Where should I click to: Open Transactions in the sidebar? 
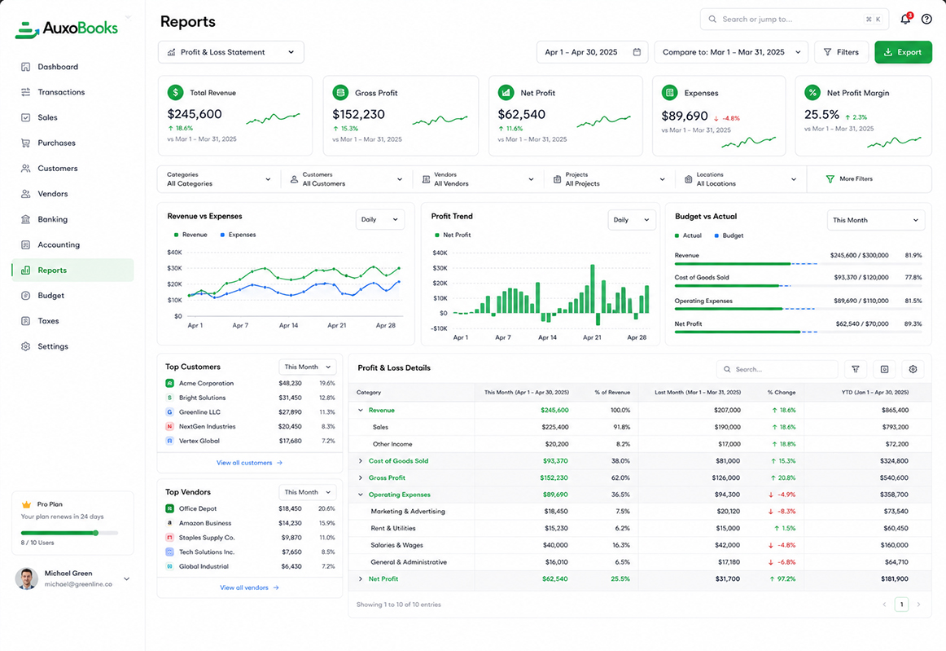(x=72, y=92)
